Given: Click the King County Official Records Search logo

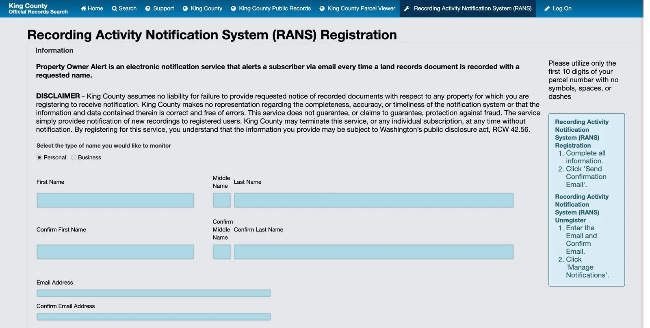Looking at the screenshot, I should click(38, 9).
